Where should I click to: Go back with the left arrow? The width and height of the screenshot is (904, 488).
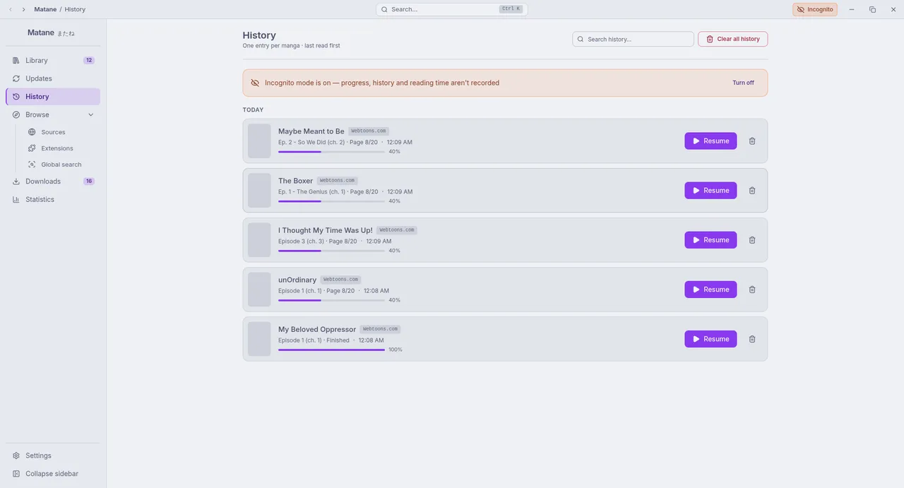click(11, 9)
